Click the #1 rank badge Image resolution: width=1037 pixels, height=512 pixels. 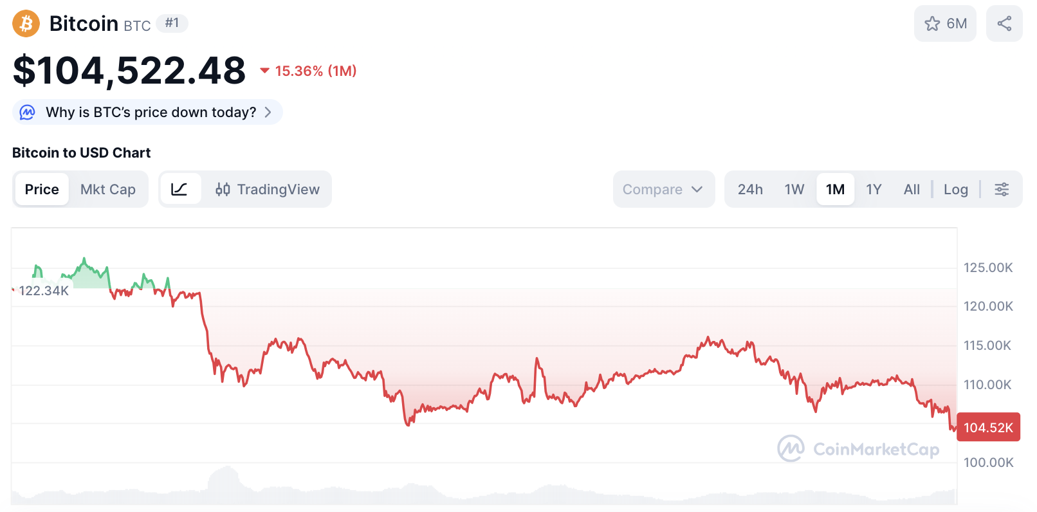[171, 22]
